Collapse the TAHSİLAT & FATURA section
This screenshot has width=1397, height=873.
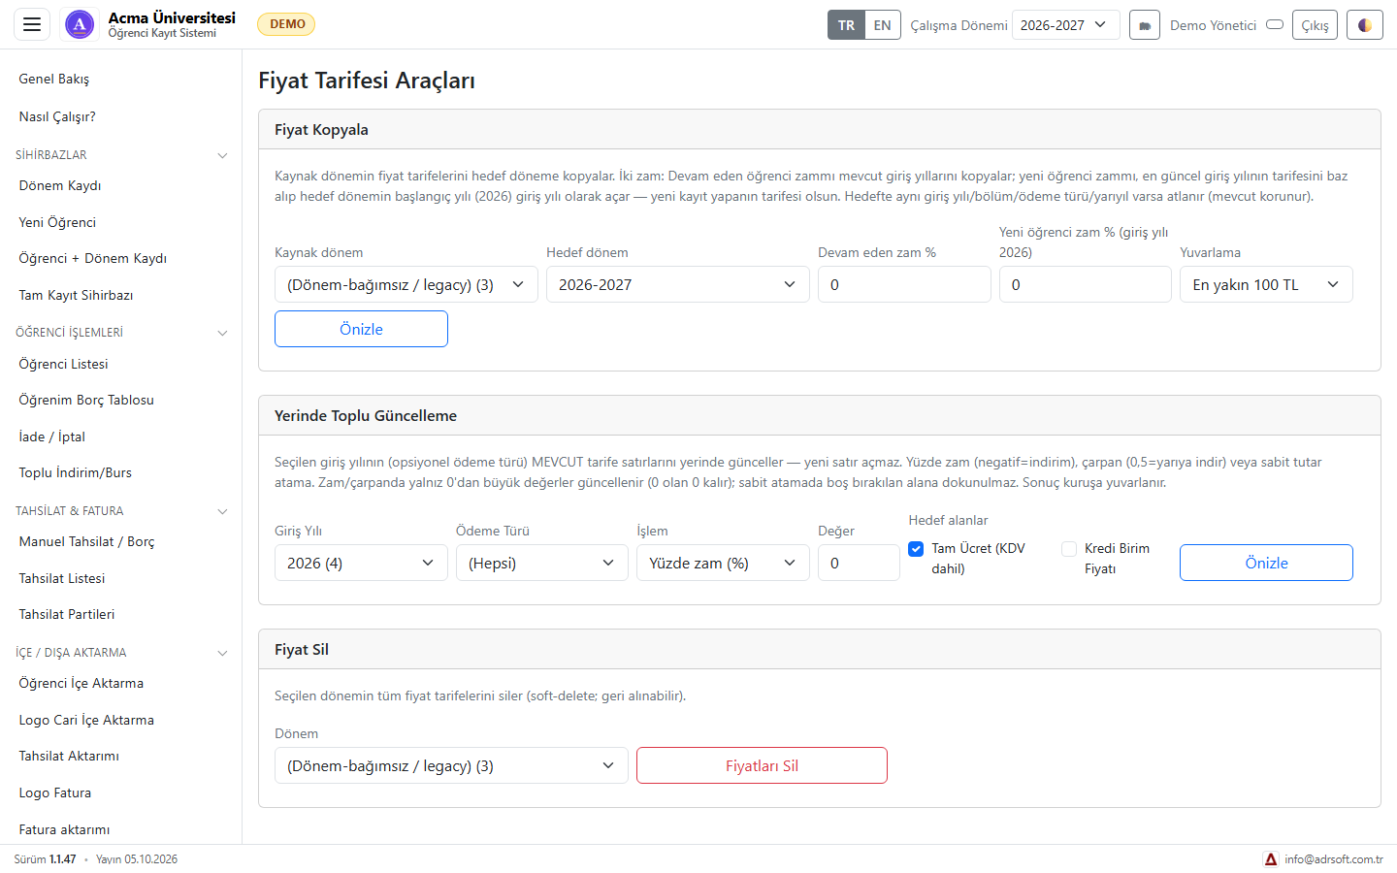[x=121, y=511]
